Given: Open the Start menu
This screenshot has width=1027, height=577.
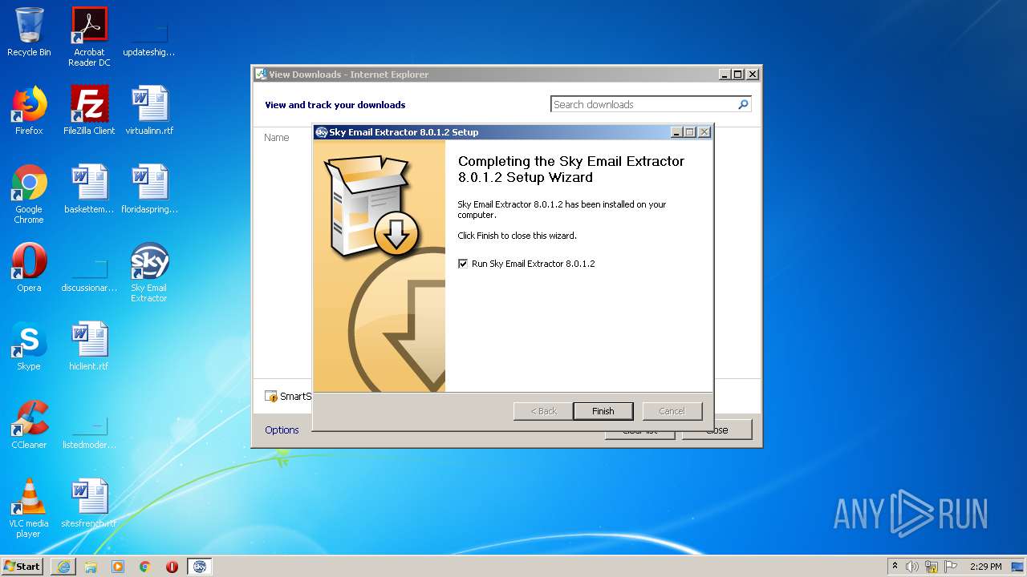Looking at the screenshot, I should 22,567.
